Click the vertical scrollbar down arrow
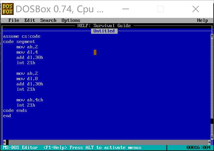The width and height of the screenshot is (214, 151). [212, 137]
